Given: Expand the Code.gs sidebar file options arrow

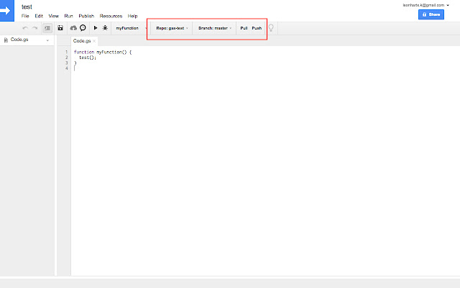Looking at the screenshot, I should pos(47,40).
